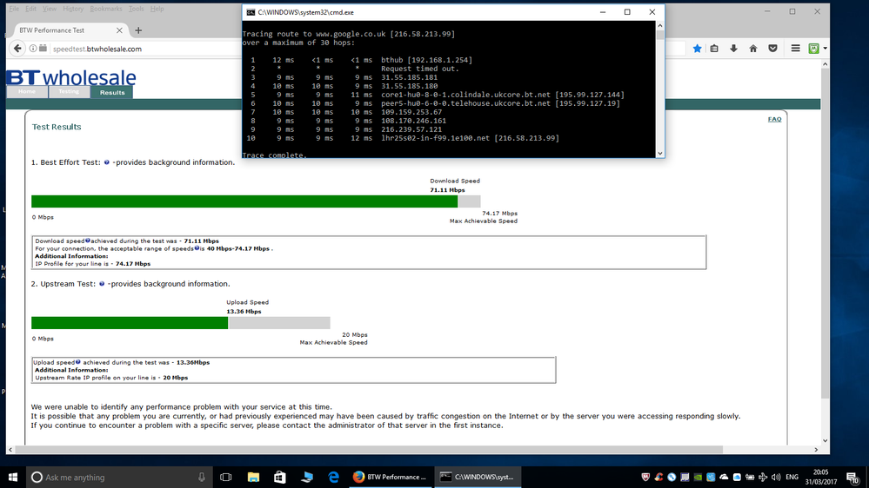
Task: Click the McAfee shield tray icon
Action: [645, 477]
